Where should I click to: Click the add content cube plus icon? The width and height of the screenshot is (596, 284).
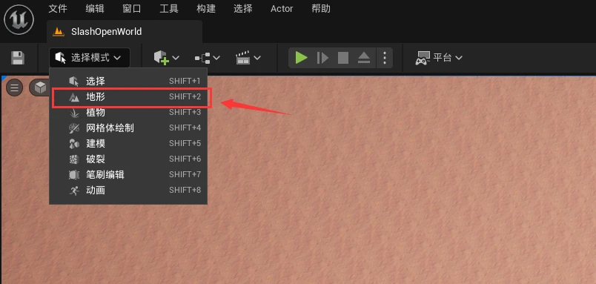click(162, 58)
